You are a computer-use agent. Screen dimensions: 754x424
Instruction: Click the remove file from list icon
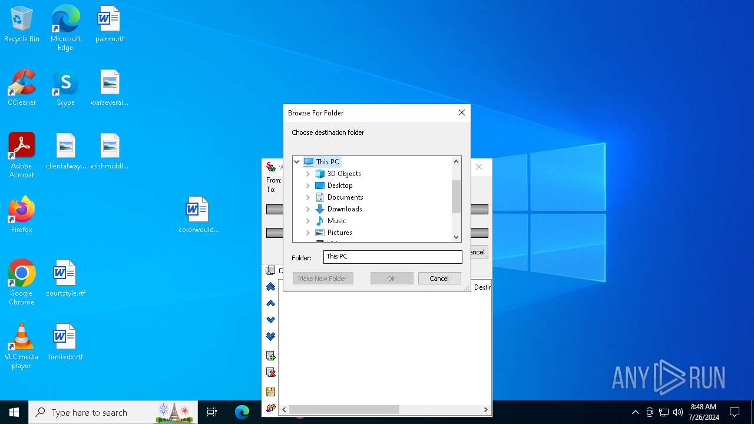pos(270,372)
